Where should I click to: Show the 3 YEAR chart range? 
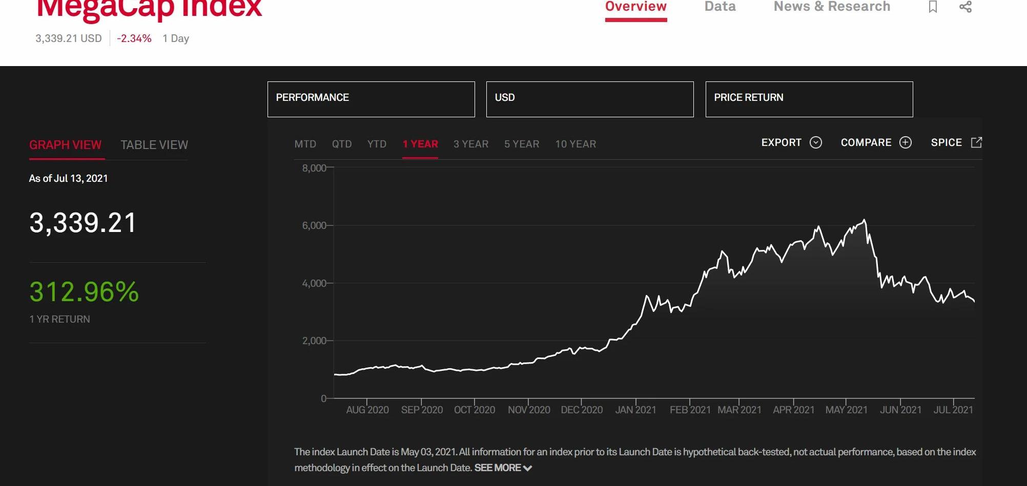coord(470,144)
